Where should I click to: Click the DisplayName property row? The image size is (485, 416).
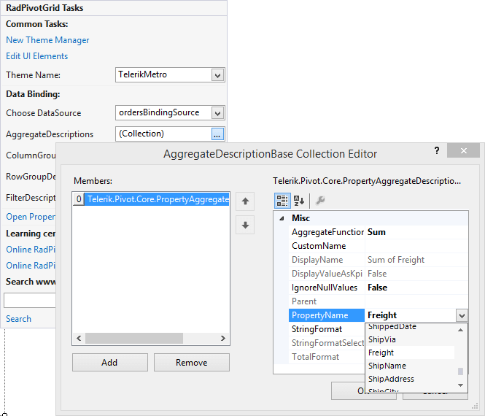pos(378,260)
